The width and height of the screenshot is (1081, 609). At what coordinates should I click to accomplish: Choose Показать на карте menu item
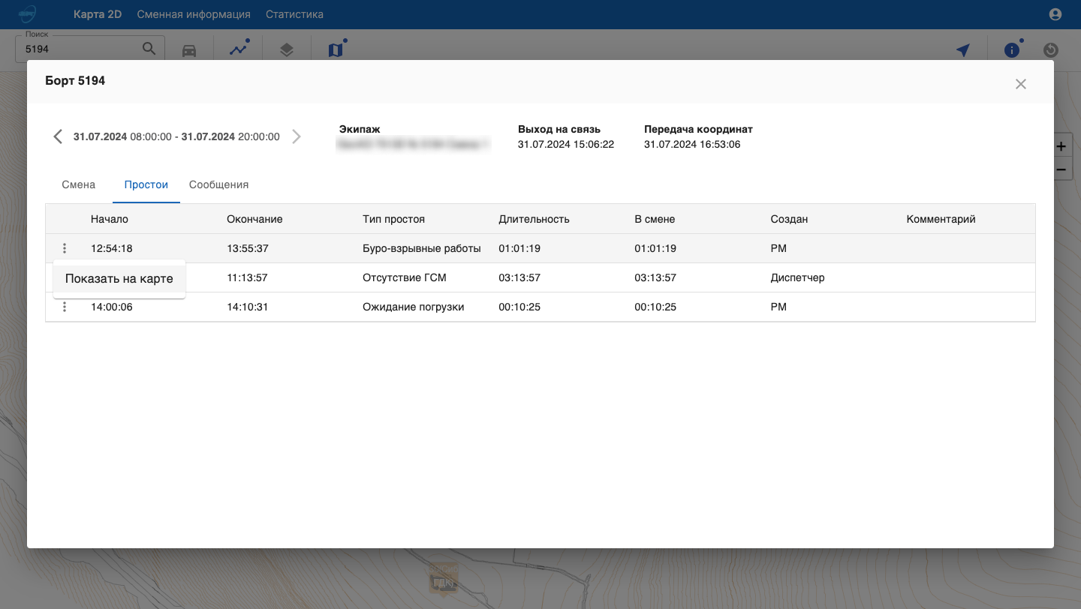119,278
